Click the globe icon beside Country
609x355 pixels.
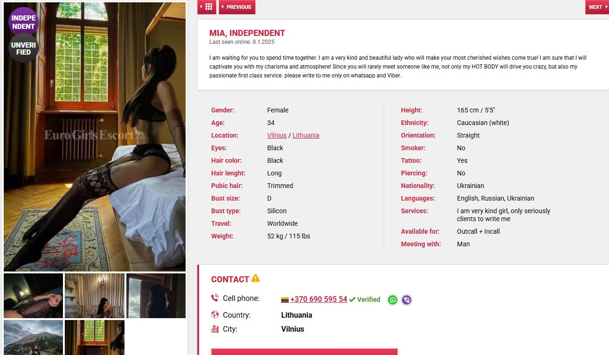pos(215,315)
